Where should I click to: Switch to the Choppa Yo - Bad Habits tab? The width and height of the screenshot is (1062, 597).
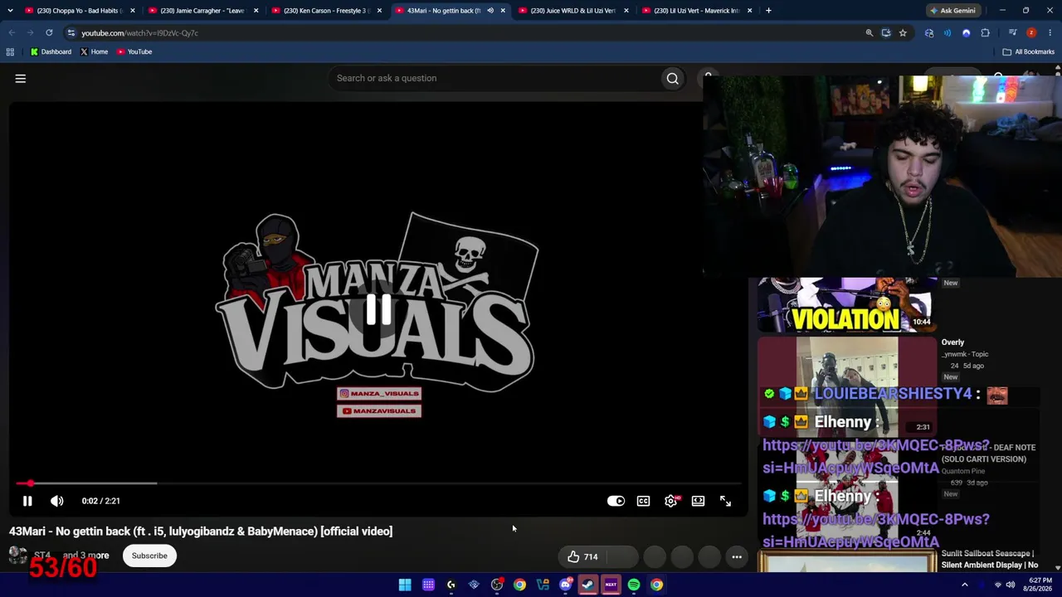point(78,11)
